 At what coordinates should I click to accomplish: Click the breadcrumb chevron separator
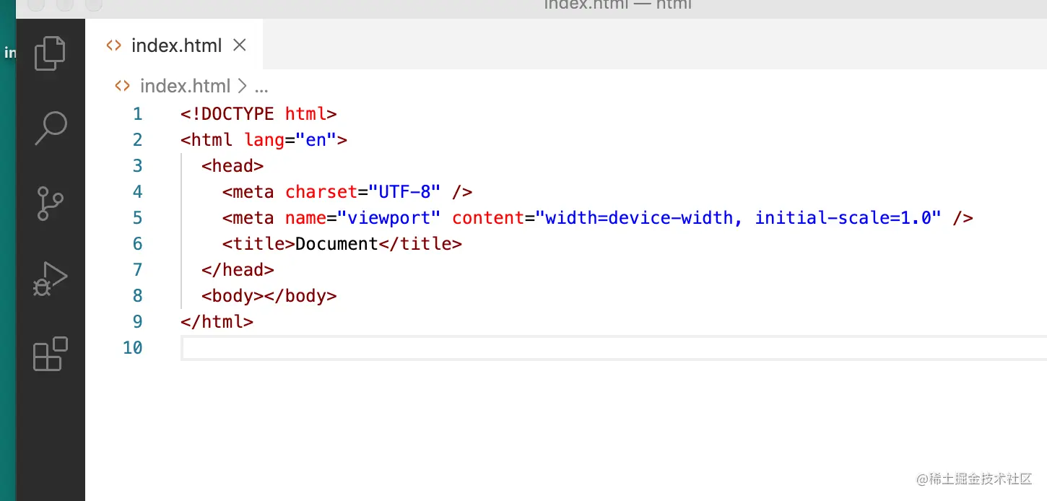242,87
